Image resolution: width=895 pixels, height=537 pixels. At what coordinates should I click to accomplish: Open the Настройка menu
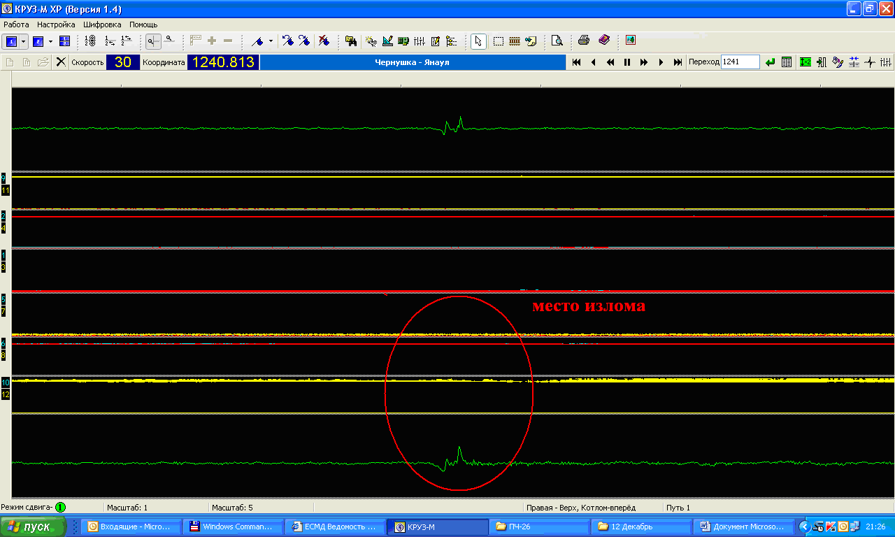(x=56, y=24)
